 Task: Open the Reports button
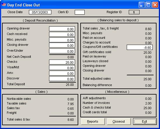coord(93,121)
